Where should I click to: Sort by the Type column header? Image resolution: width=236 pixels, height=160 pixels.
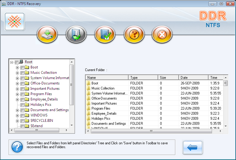click(143, 77)
